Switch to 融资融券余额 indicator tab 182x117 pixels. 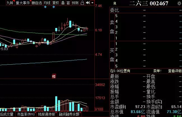70,114
